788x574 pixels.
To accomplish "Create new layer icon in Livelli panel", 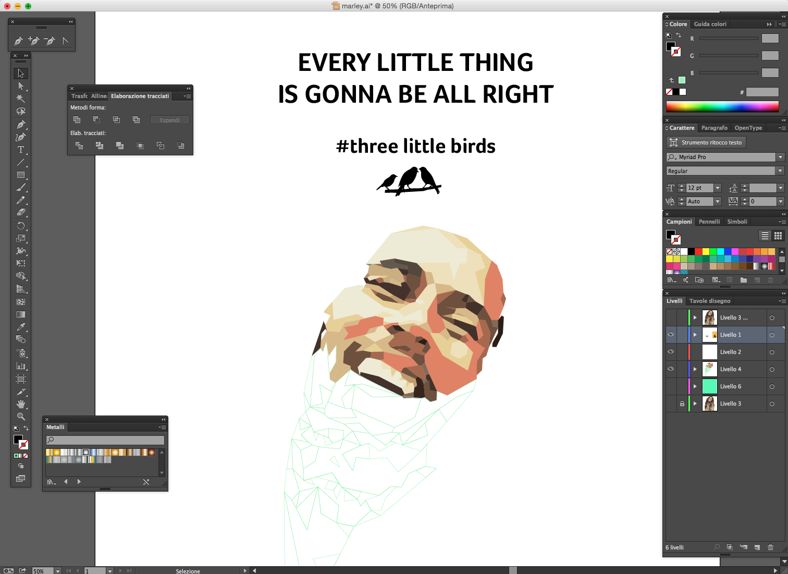I will pos(757,547).
